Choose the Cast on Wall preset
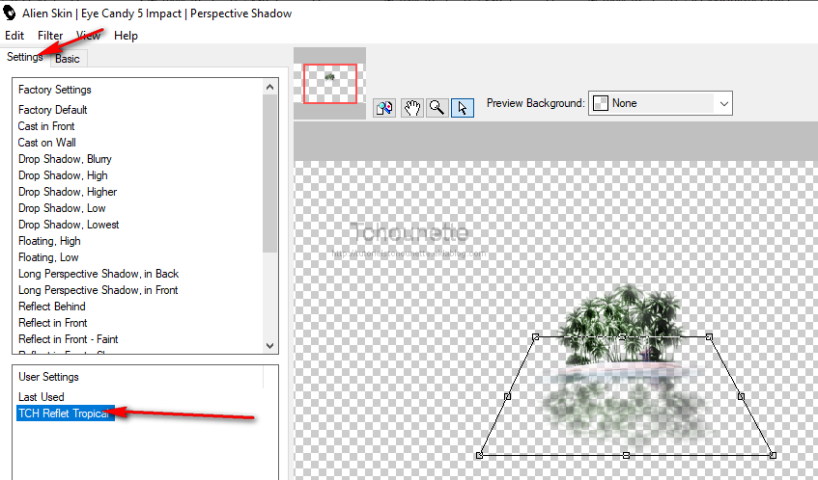 click(46, 143)
